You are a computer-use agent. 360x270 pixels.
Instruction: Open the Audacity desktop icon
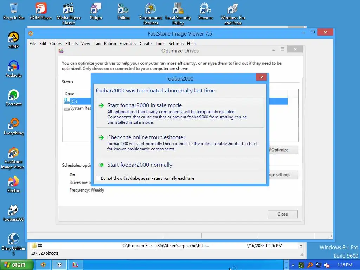[x=14, y=69]
